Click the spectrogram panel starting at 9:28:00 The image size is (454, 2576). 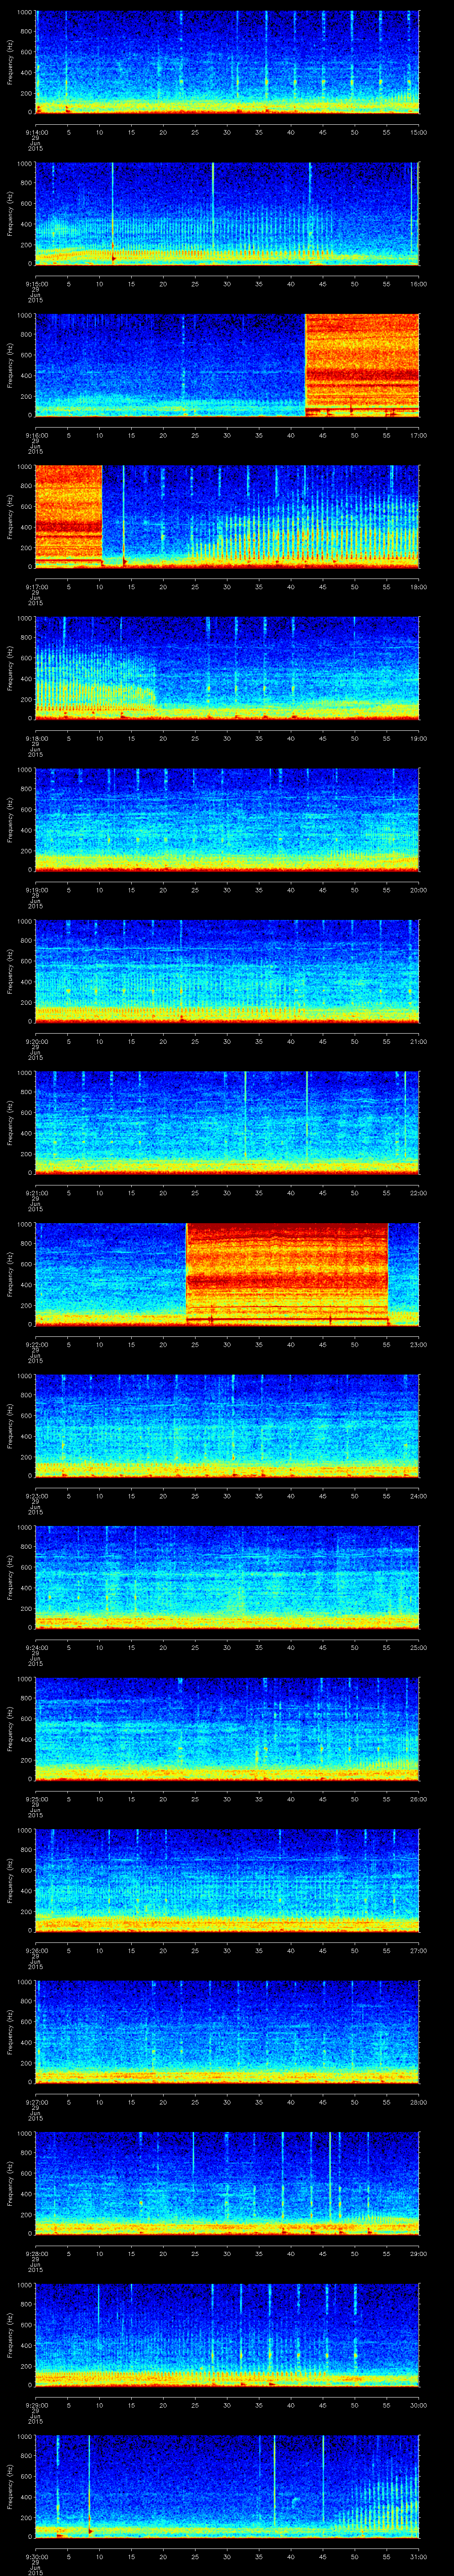[227, 2183]
